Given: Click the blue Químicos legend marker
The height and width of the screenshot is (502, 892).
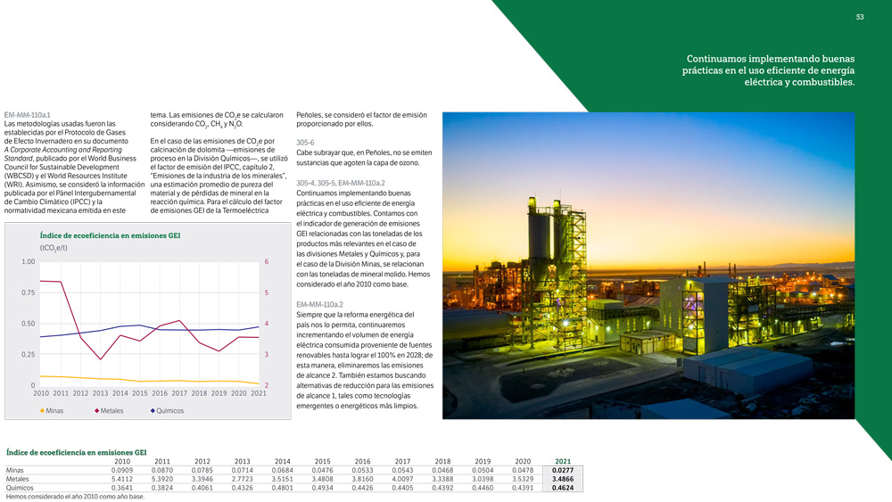Looking at the screenshot, I should click(153, 410).
